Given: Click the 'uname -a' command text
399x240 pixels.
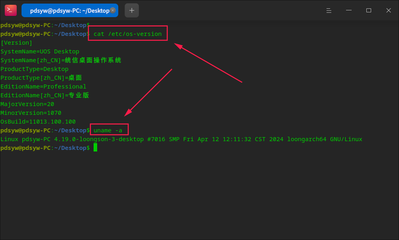Looking at the screenshot, I should point(108,130).
